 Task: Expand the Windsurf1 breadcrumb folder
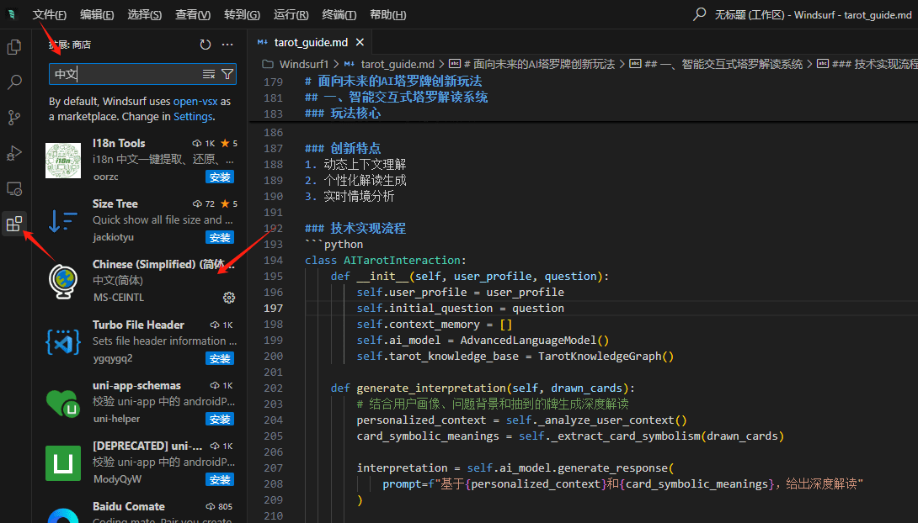304,64
